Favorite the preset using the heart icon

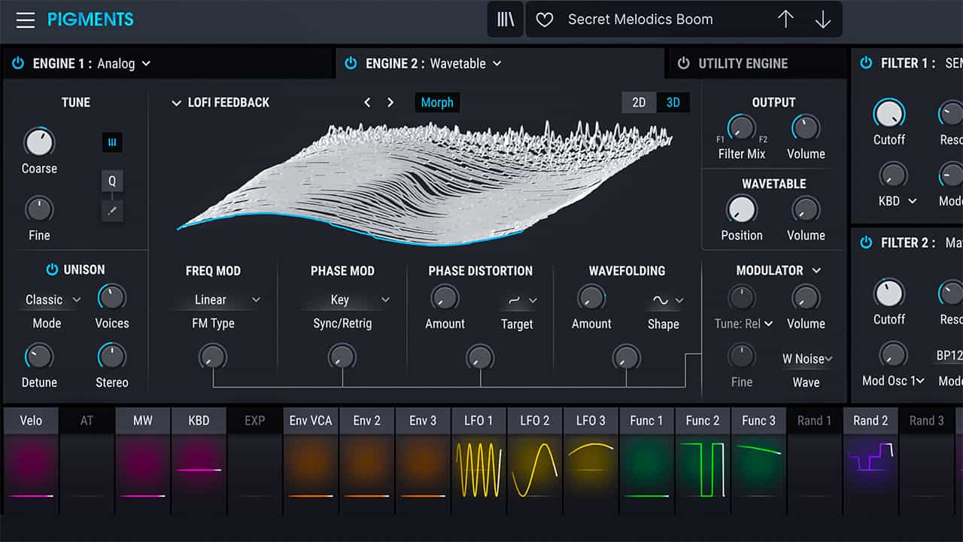point(543,19)
